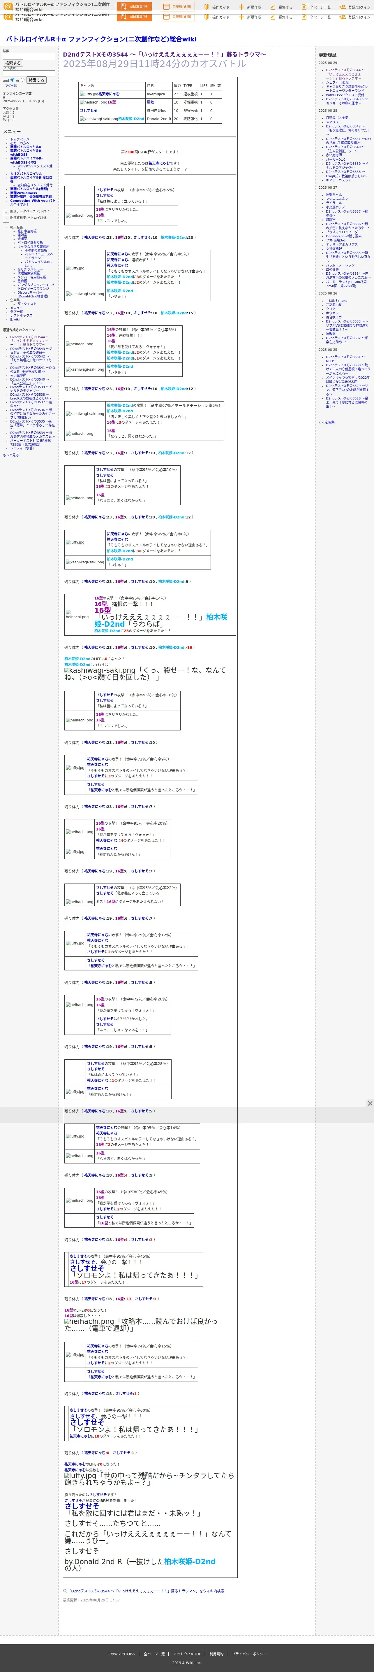Viewport: 374px width, 1672px height.
Task: Open キアナ・カスラナ in update history
Action: 339,180
